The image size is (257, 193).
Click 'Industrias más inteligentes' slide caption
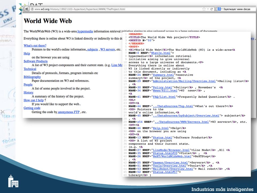click(x=222, y=189)
